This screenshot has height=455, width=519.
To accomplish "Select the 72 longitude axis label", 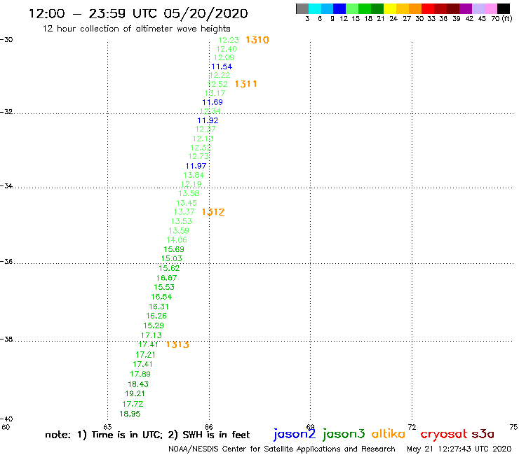I will click(x=412, y=427).
